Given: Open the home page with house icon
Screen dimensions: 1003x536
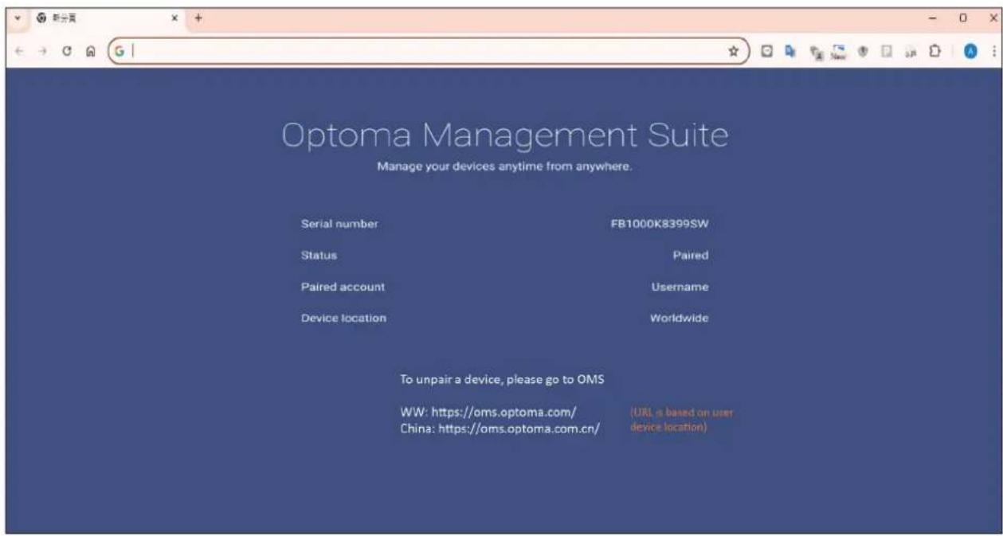Looking at the screenshot, I should point(91,50).
